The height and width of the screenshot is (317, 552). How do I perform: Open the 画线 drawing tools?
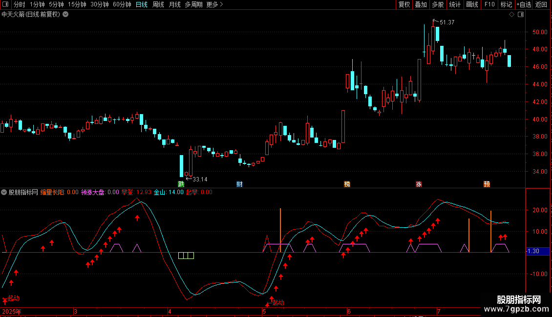(x=472, y=4)
